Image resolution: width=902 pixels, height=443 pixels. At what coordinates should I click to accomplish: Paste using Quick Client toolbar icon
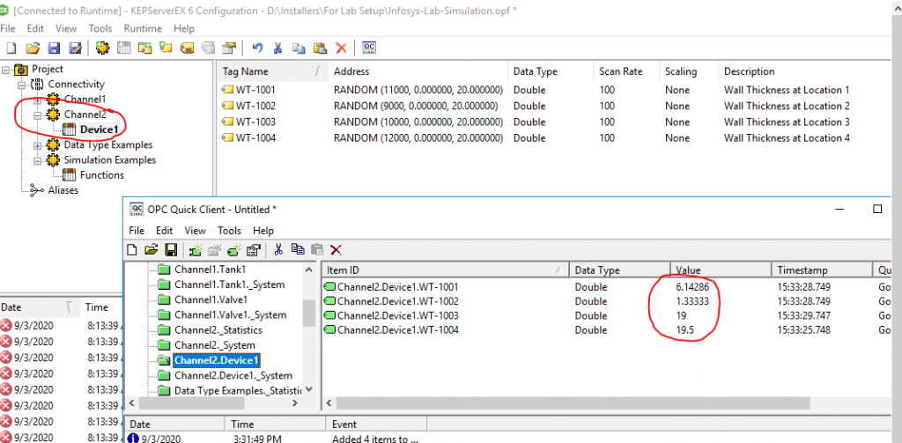click(317, 250)
